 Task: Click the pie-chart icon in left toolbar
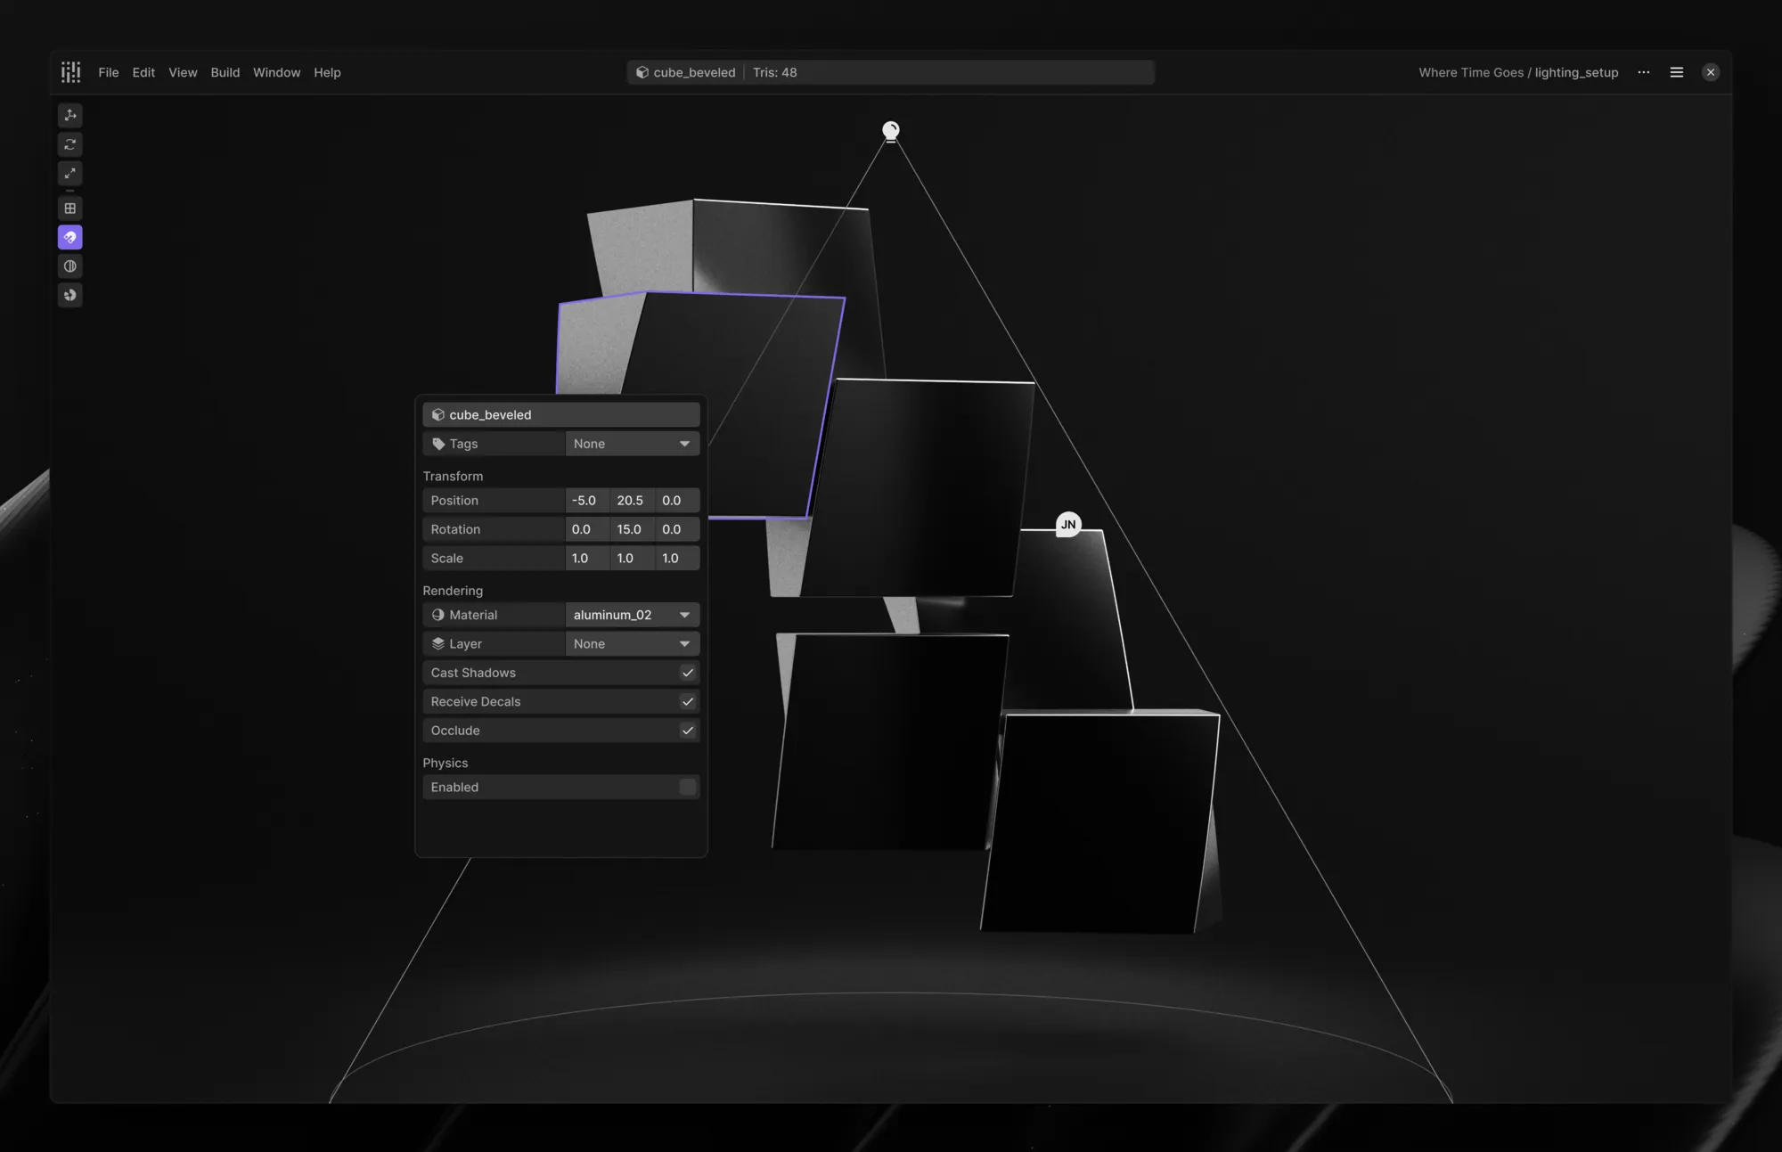[x=70, y=295]
